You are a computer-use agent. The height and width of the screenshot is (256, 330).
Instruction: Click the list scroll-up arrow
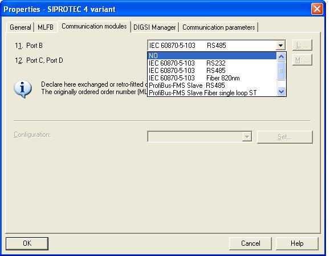tap(282, 57)
